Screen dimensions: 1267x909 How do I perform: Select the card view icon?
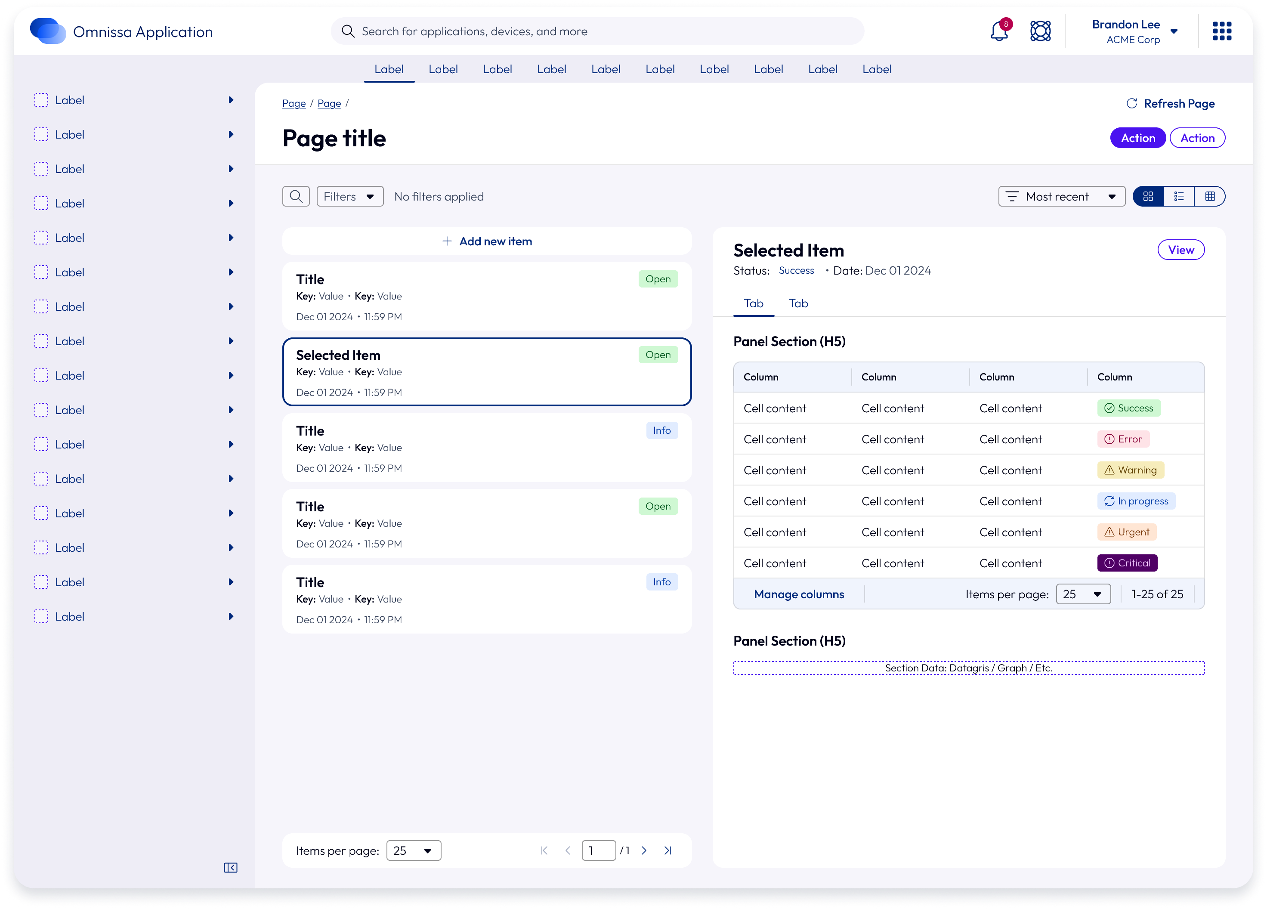[x=1149, y=196]
